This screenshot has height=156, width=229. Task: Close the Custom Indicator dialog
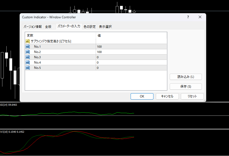point(200,17)
